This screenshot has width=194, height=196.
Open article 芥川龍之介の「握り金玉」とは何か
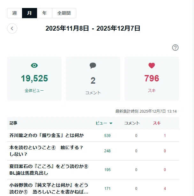(47, 135)
